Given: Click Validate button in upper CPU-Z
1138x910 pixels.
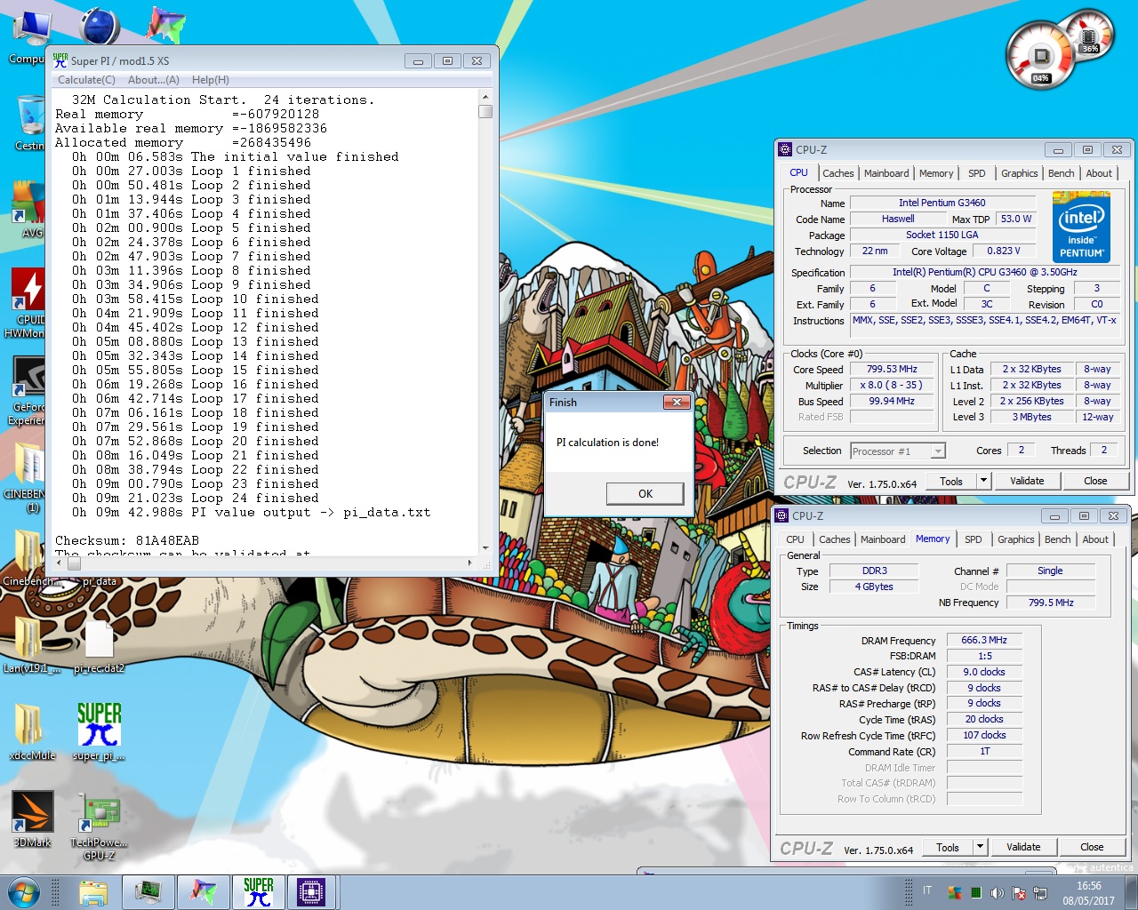Looking at the screenshot, I should click(x=1027, y=481).
